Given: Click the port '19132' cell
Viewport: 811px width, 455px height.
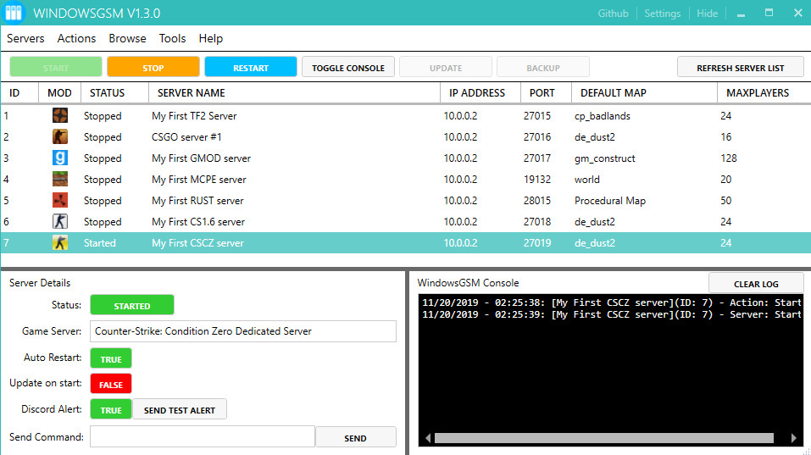Looking at the screenshot, I should [x=537, y=180].
